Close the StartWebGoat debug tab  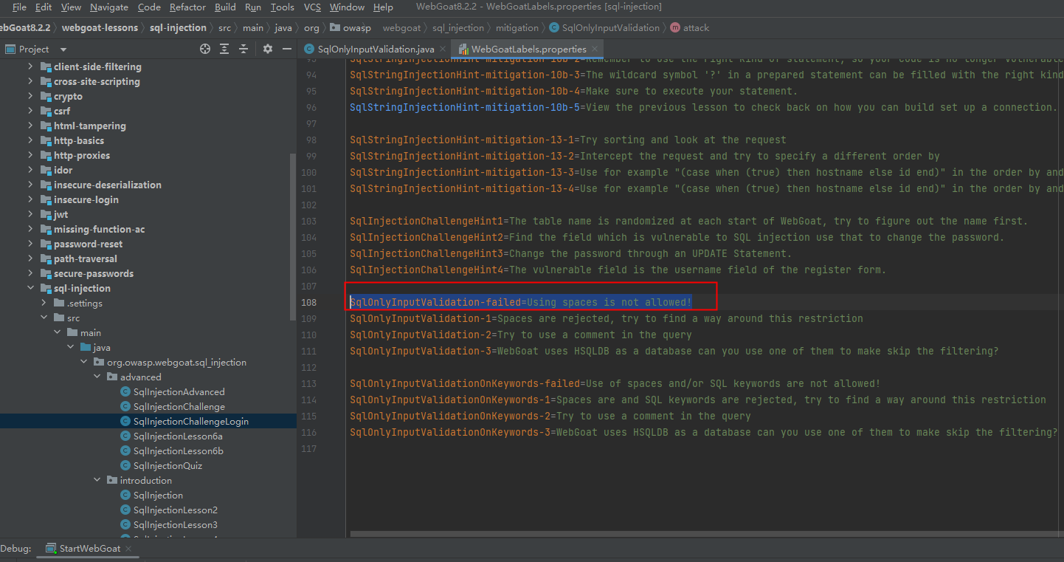128,549
